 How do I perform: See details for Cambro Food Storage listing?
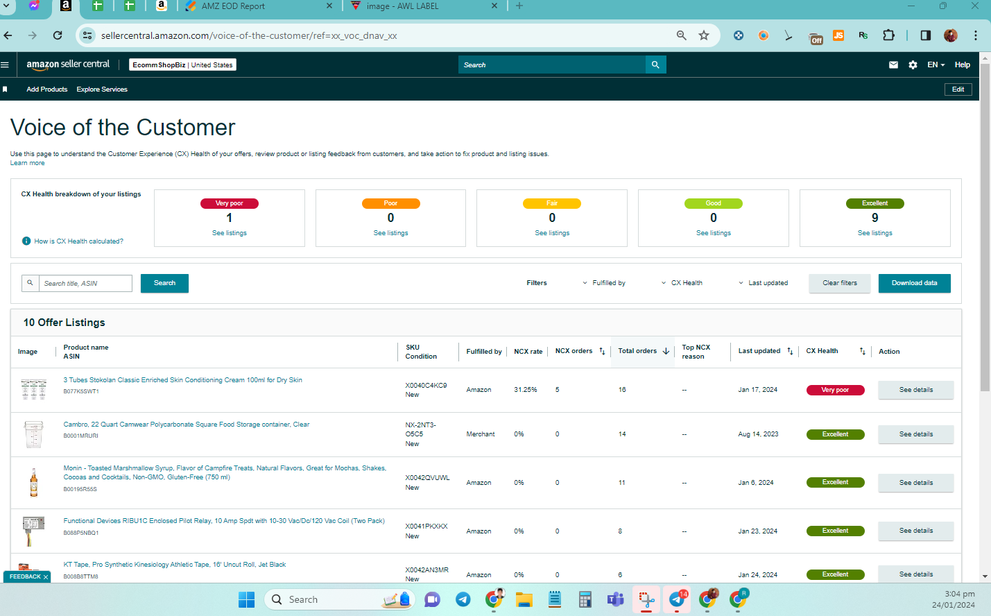915,434
